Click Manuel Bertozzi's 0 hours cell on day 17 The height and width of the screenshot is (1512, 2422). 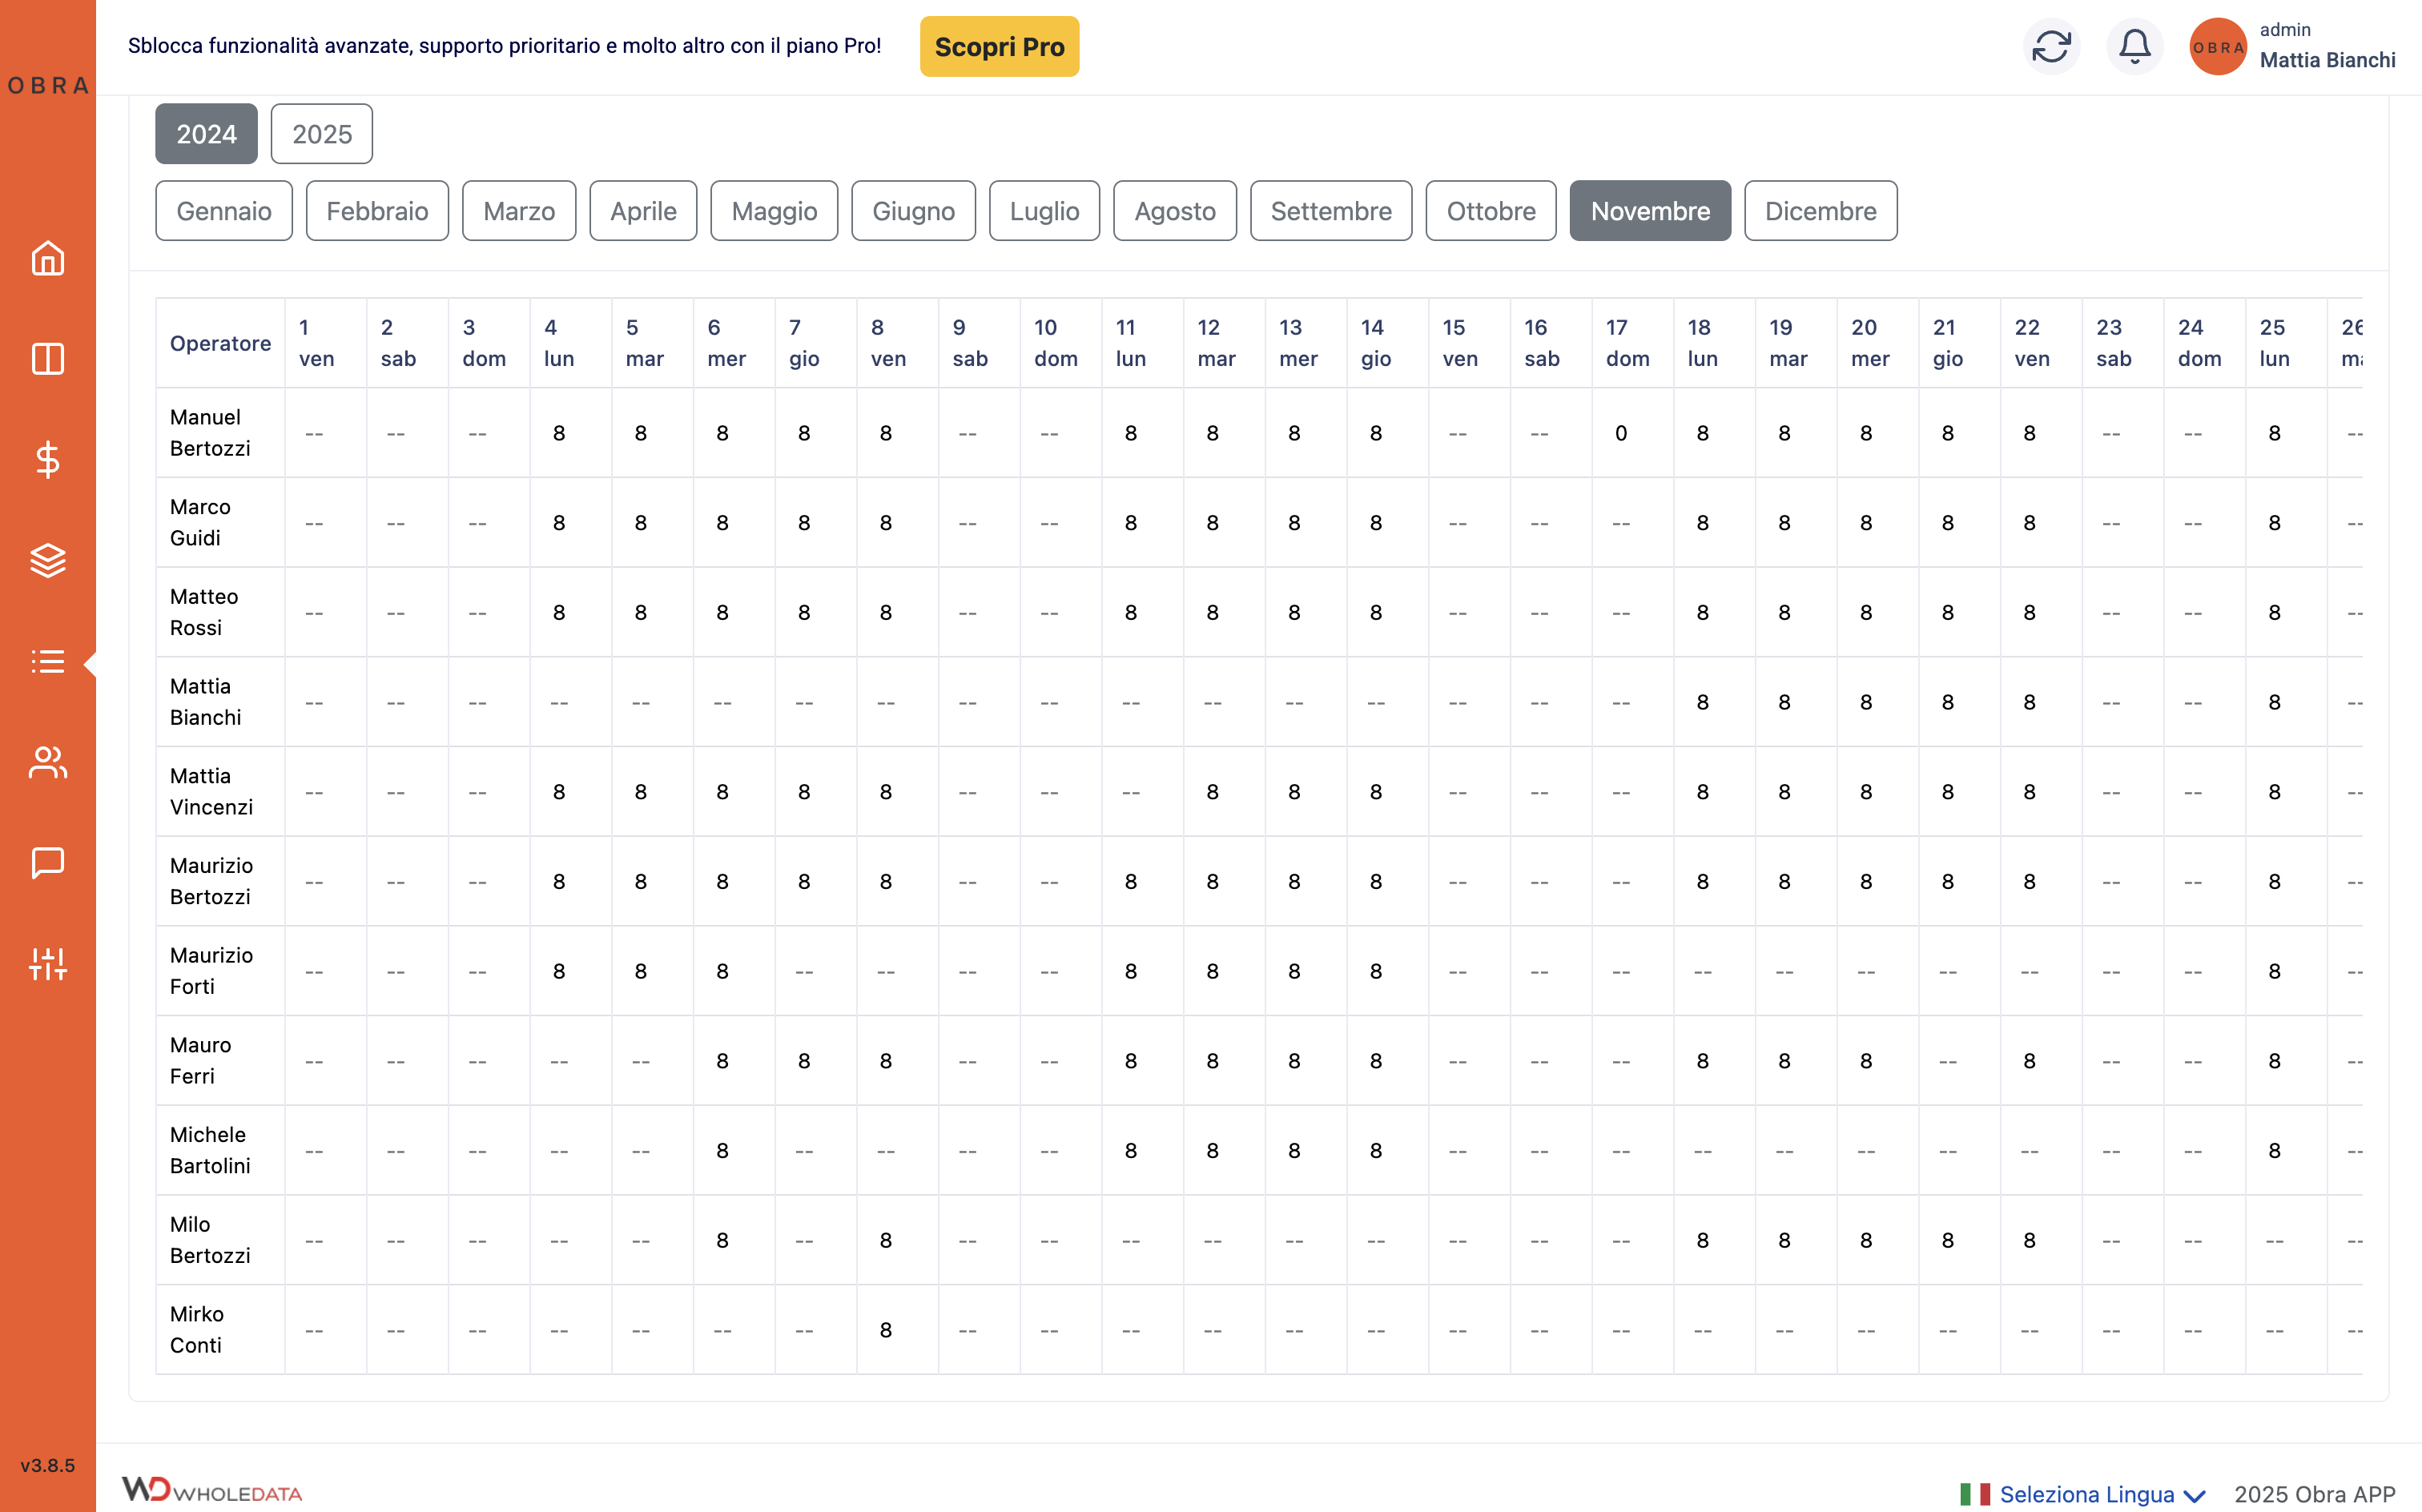[x=1620, y=433]
